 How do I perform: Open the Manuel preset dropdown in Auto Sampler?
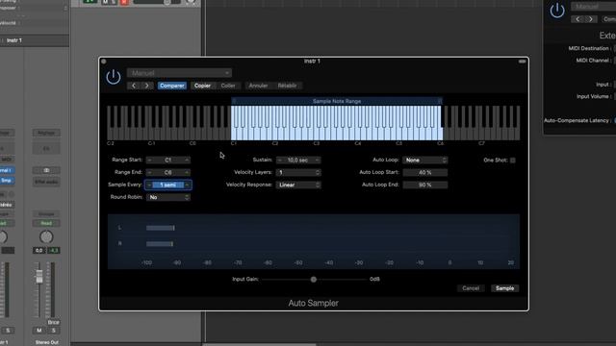[x=179, y=73]
